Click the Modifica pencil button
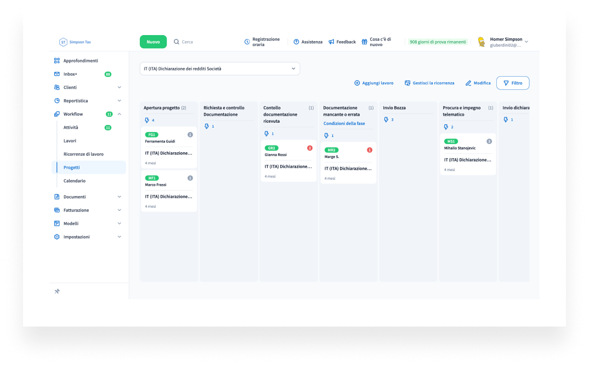The width and height of the screenshot is (589, 366). coord(478,83)
